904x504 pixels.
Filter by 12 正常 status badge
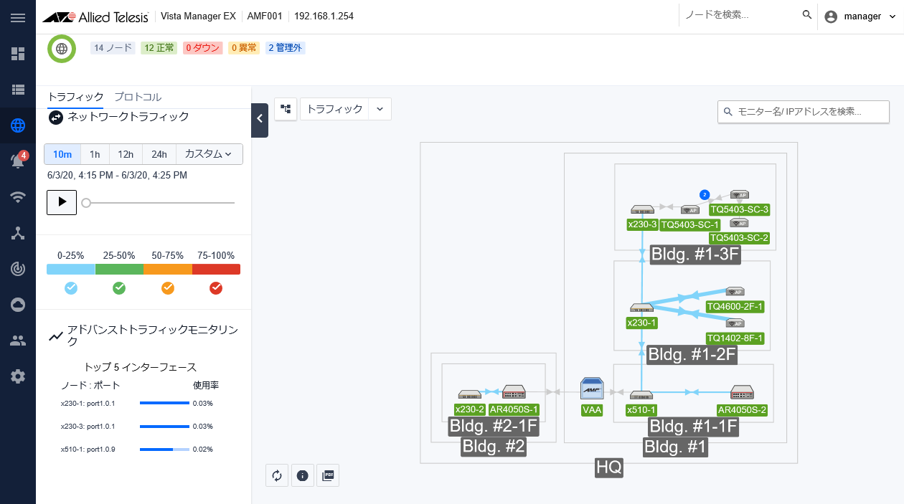(159, 48)
